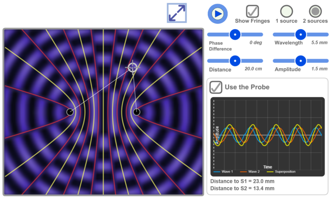Click the Show Fringes label text
This screenshot has width=331, height=198.
[252, 21]
